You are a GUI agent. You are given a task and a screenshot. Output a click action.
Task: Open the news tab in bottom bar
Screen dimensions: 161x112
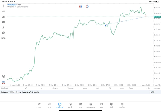click(80, 105)
